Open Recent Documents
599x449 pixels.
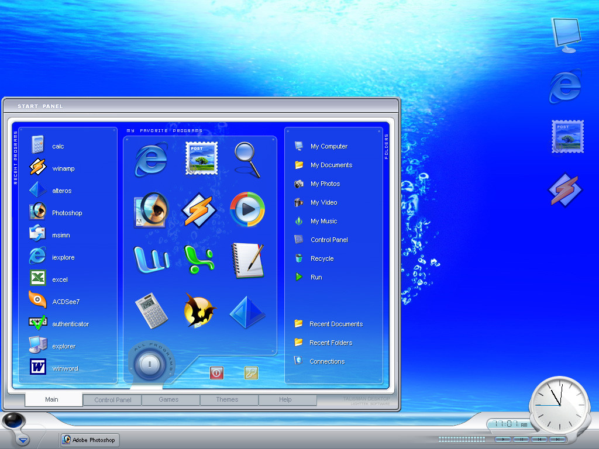tap(329, 323)
